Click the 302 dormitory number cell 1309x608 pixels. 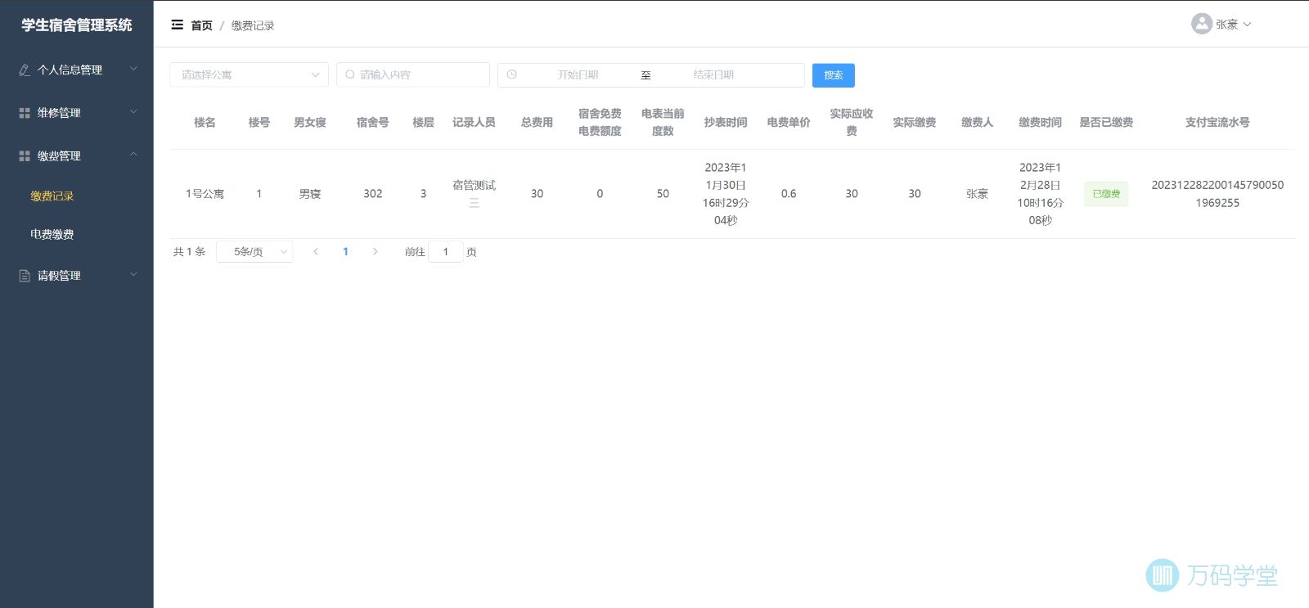click(x=373, y=194)
